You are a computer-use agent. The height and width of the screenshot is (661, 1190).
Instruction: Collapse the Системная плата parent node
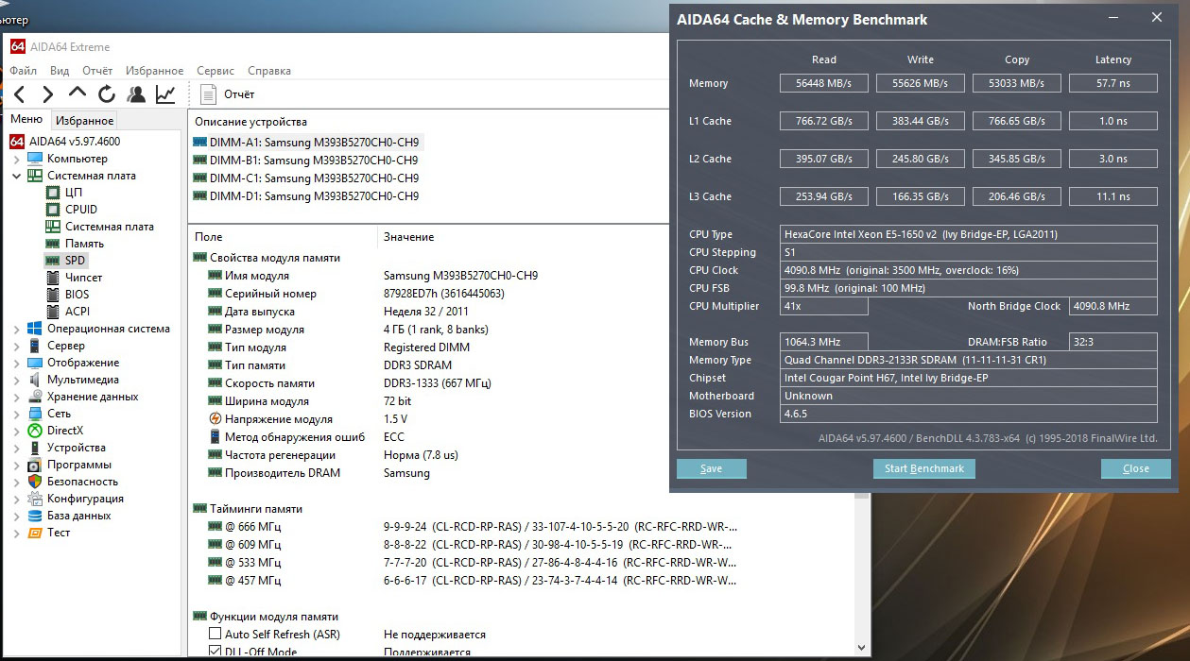point(17,176)
